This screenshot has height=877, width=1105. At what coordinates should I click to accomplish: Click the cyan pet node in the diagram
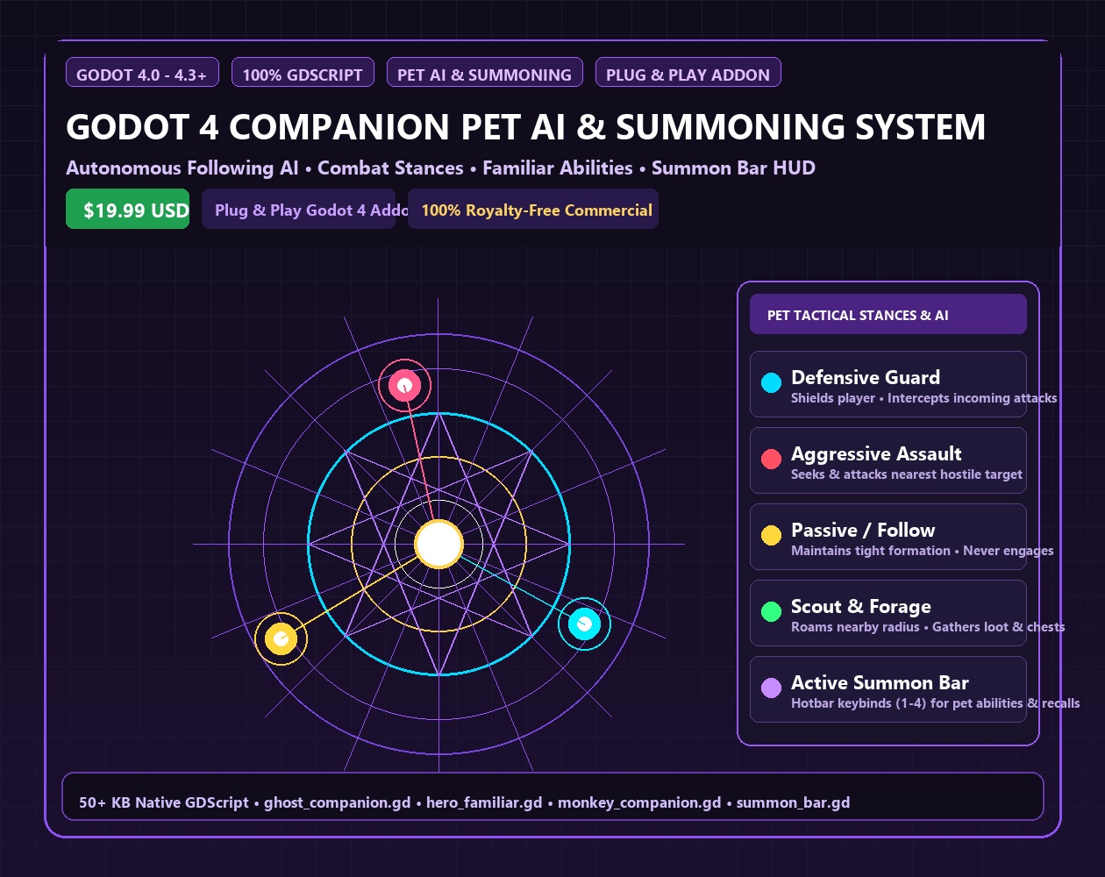(x=584, y=624)
